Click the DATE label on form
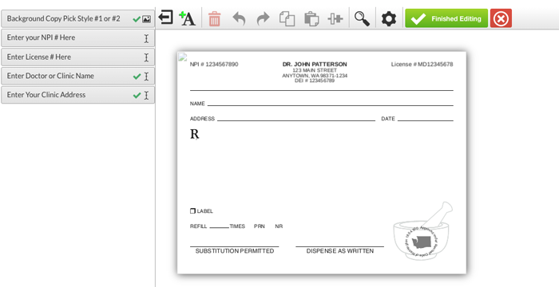Image resolution: width=559 pixels, height=287 pixels. click(388, 119)
